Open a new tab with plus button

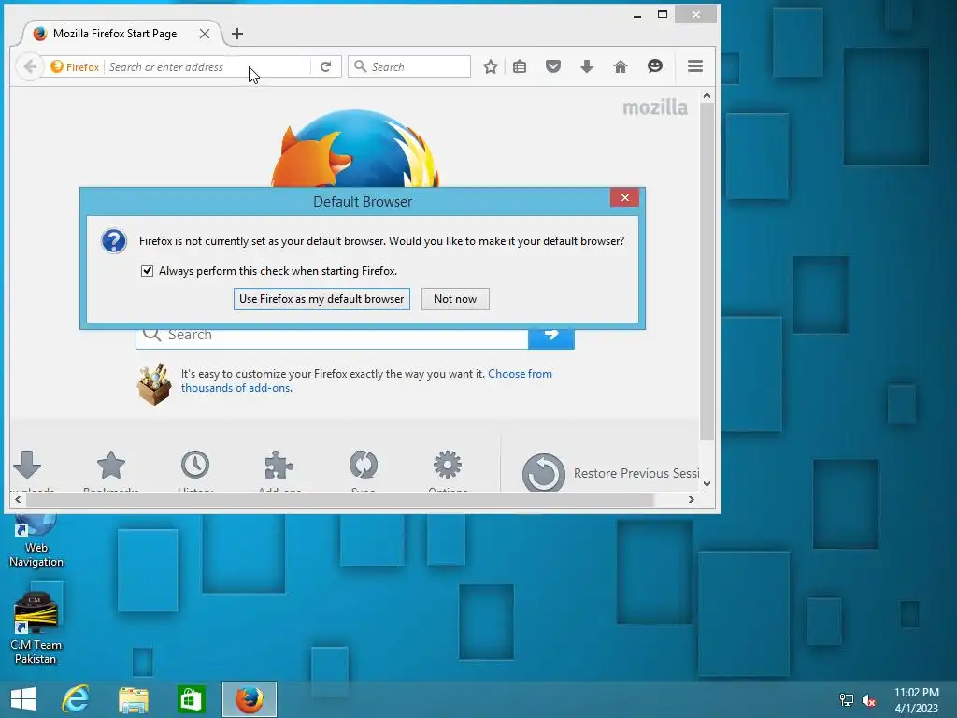(x=237, y=34)
